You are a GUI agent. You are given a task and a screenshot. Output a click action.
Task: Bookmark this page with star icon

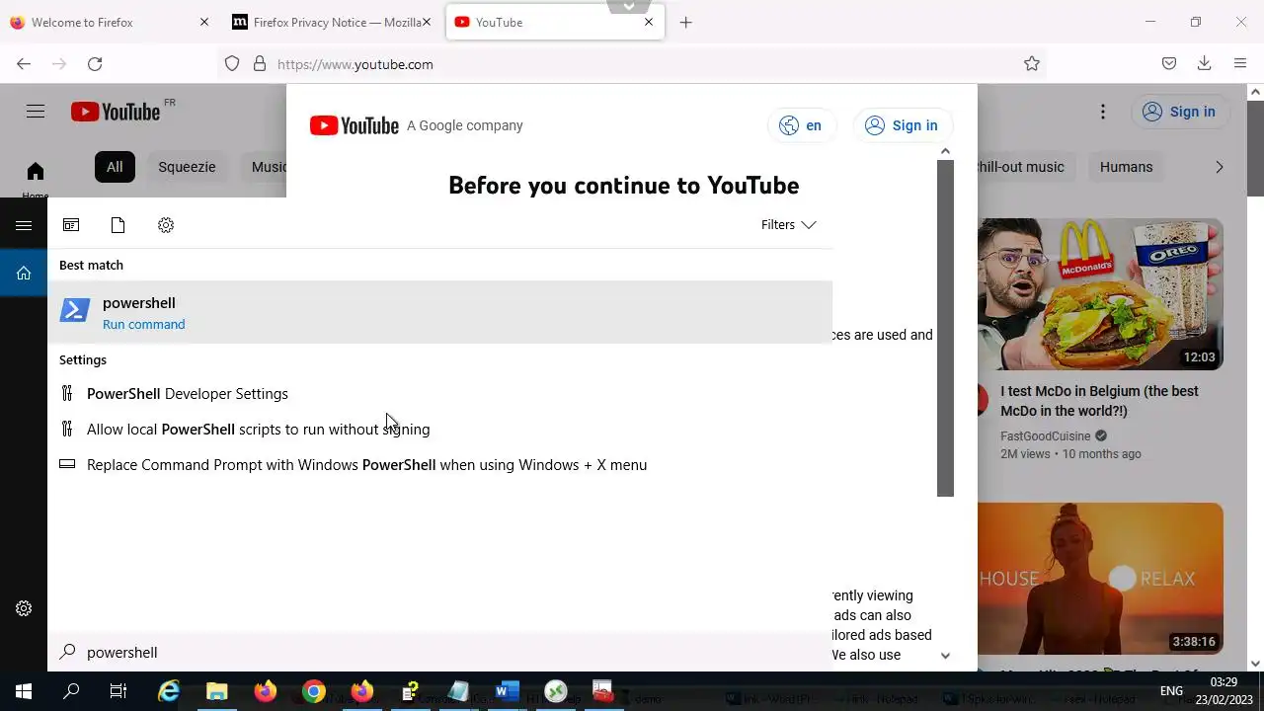[x=1032, y=63]
